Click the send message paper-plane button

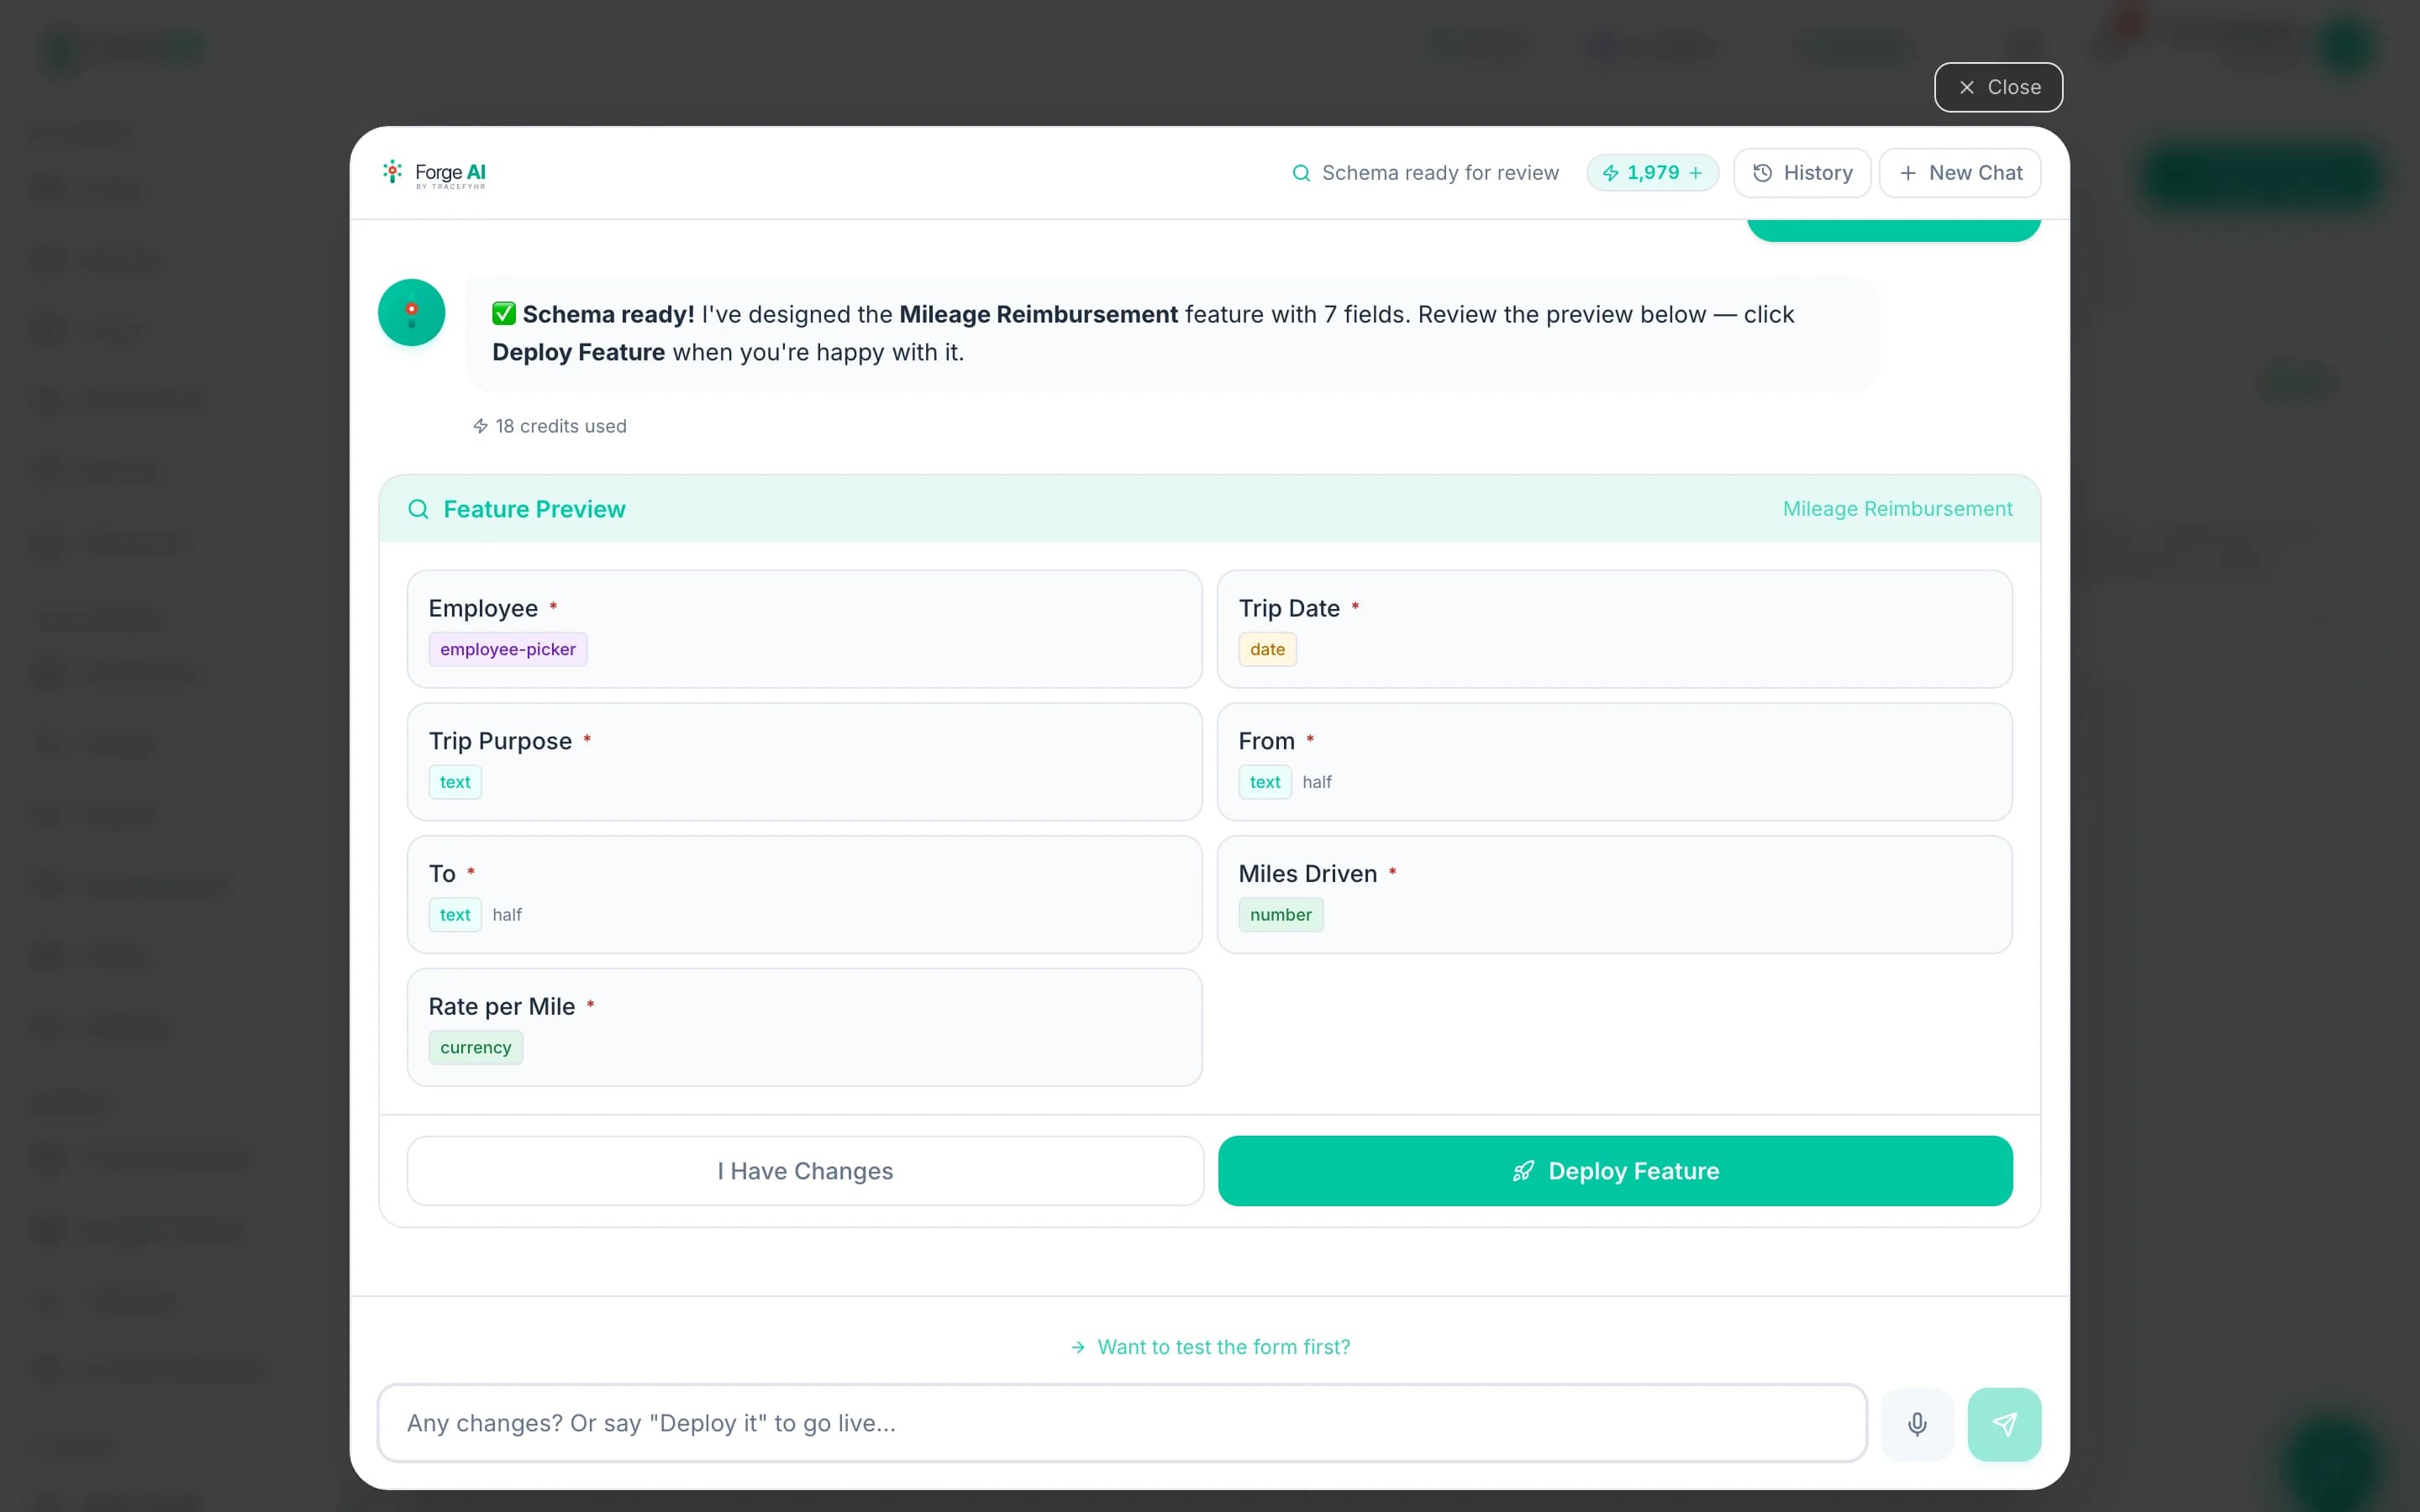[x=2004, y=1424]
